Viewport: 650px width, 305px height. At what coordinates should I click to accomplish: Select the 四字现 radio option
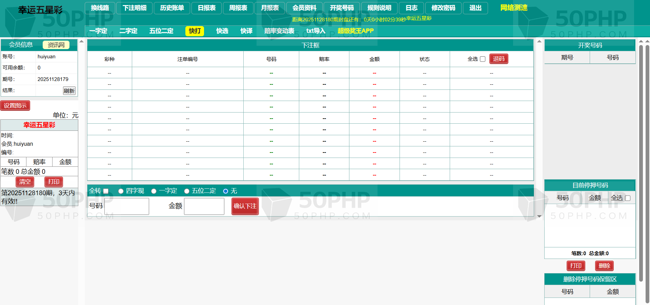pos(121,191)
